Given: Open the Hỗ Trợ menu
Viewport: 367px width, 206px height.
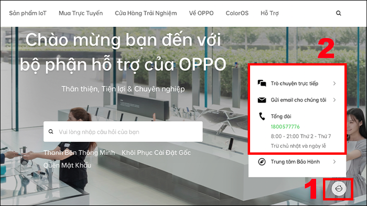Looking at the screenshot, I should [269, 13].
